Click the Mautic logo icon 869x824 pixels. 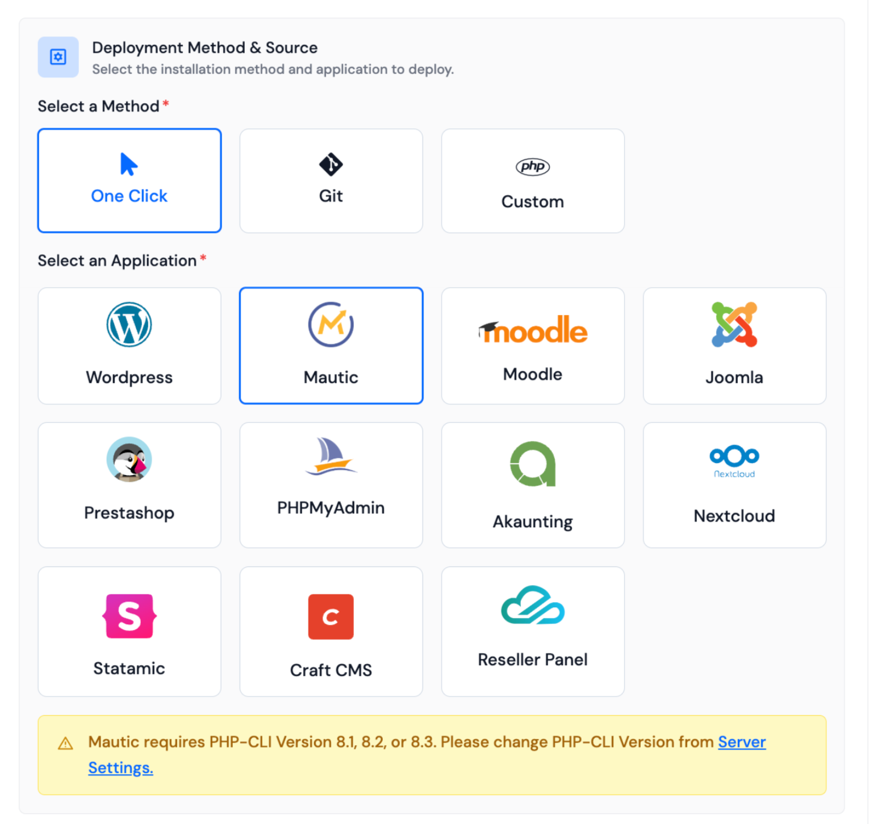[331, 325]
